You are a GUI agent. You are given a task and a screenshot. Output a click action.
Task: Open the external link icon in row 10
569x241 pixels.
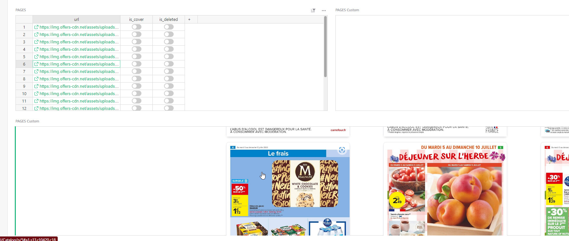point(36,94)
